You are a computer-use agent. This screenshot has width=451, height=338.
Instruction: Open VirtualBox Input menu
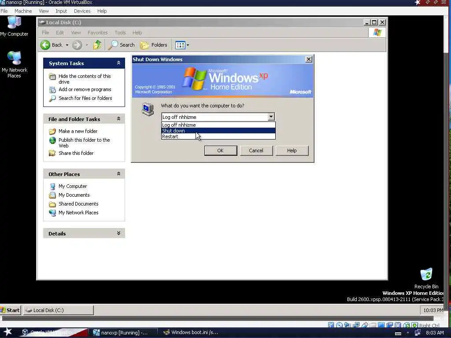point(61,11)
